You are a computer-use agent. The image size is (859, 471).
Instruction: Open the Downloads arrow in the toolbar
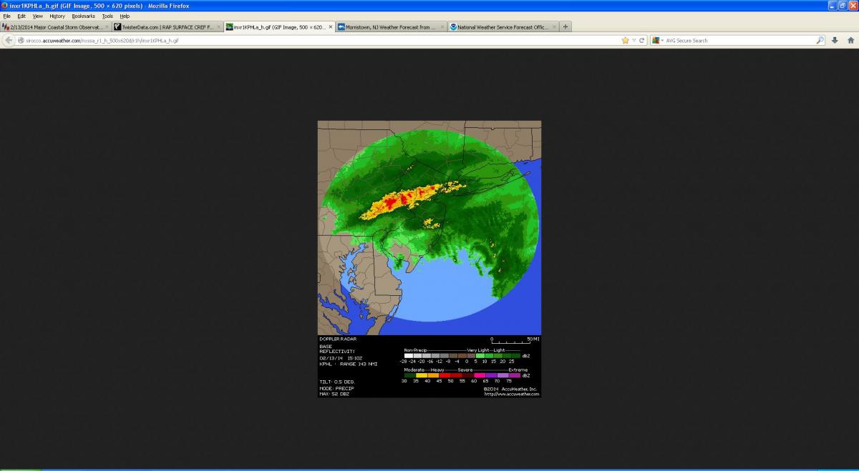[x=835, y=41]
